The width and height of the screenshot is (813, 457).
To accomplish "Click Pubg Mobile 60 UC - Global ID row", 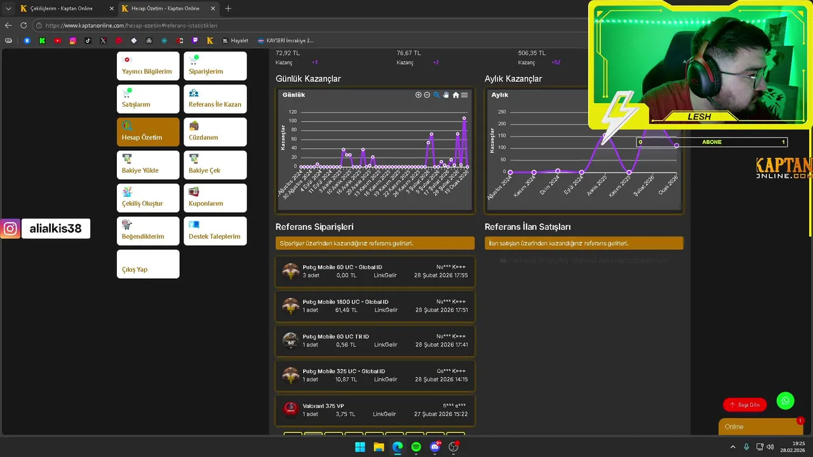I will tap(375, 272).
